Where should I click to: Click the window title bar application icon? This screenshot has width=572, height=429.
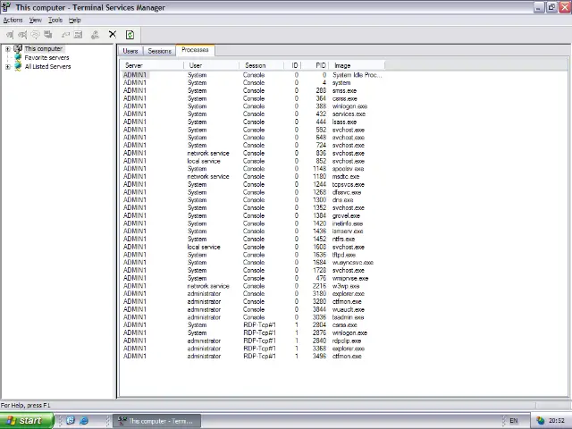click(x=6, y=7)
